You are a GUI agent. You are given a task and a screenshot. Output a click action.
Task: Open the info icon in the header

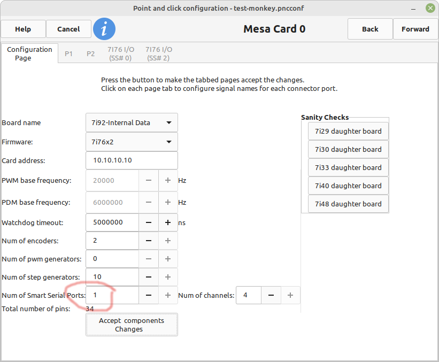[x=104, y=29]
